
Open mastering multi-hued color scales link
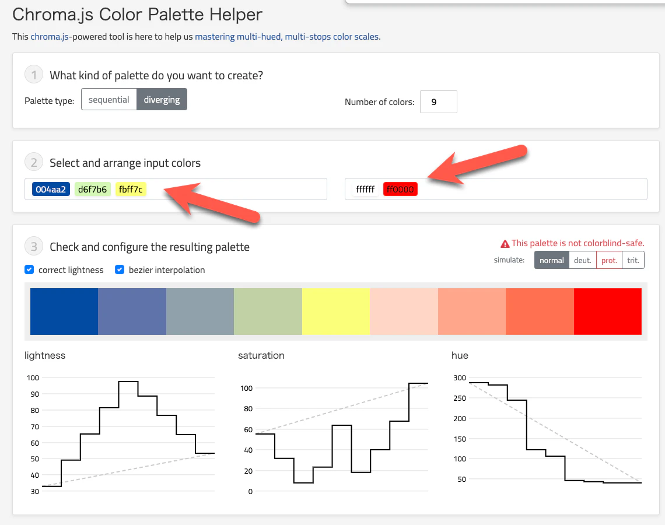(x=286, y=37)
